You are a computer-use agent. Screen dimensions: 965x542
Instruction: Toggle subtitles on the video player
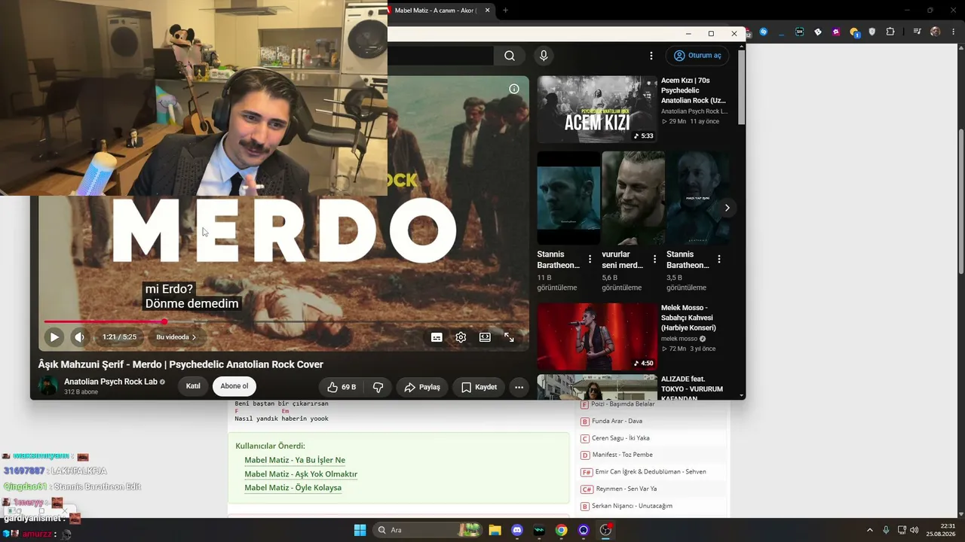[x=437, y=337]
